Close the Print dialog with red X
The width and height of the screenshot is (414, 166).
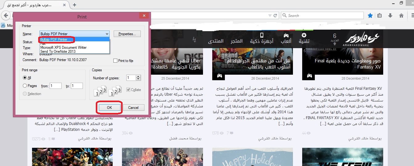pyautogui.click(x=144, y=16)
